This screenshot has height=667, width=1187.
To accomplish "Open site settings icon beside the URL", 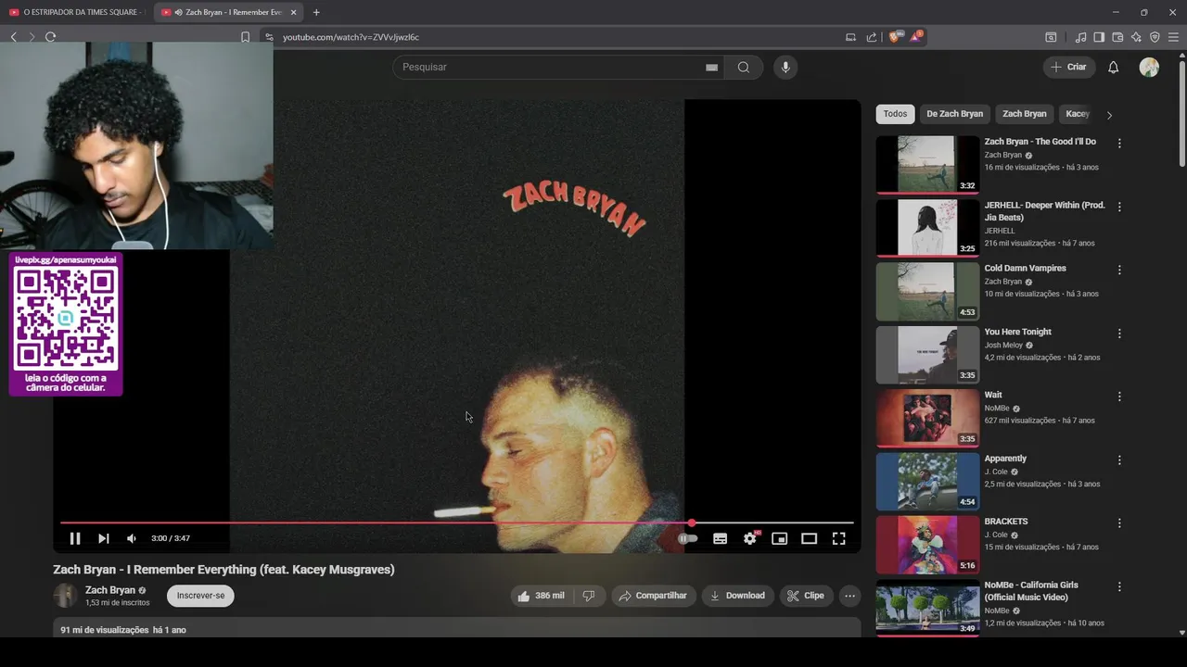I will 269,37.
